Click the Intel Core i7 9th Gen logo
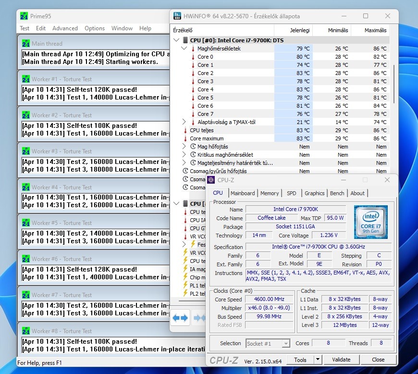 [x=371, y=222]
